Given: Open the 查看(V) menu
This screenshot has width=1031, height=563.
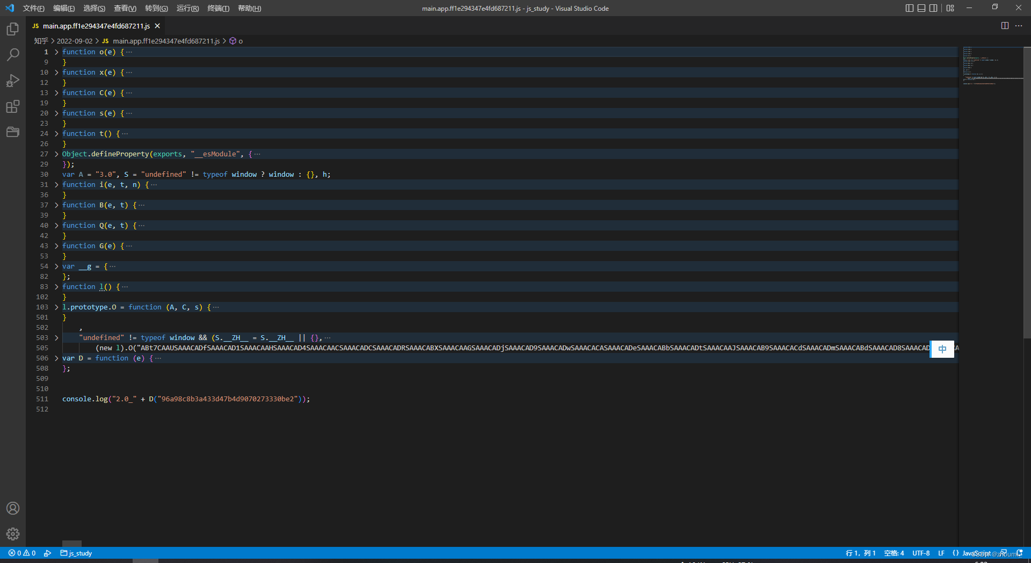Looking at the screenshot, I should [x=125, y=8].
